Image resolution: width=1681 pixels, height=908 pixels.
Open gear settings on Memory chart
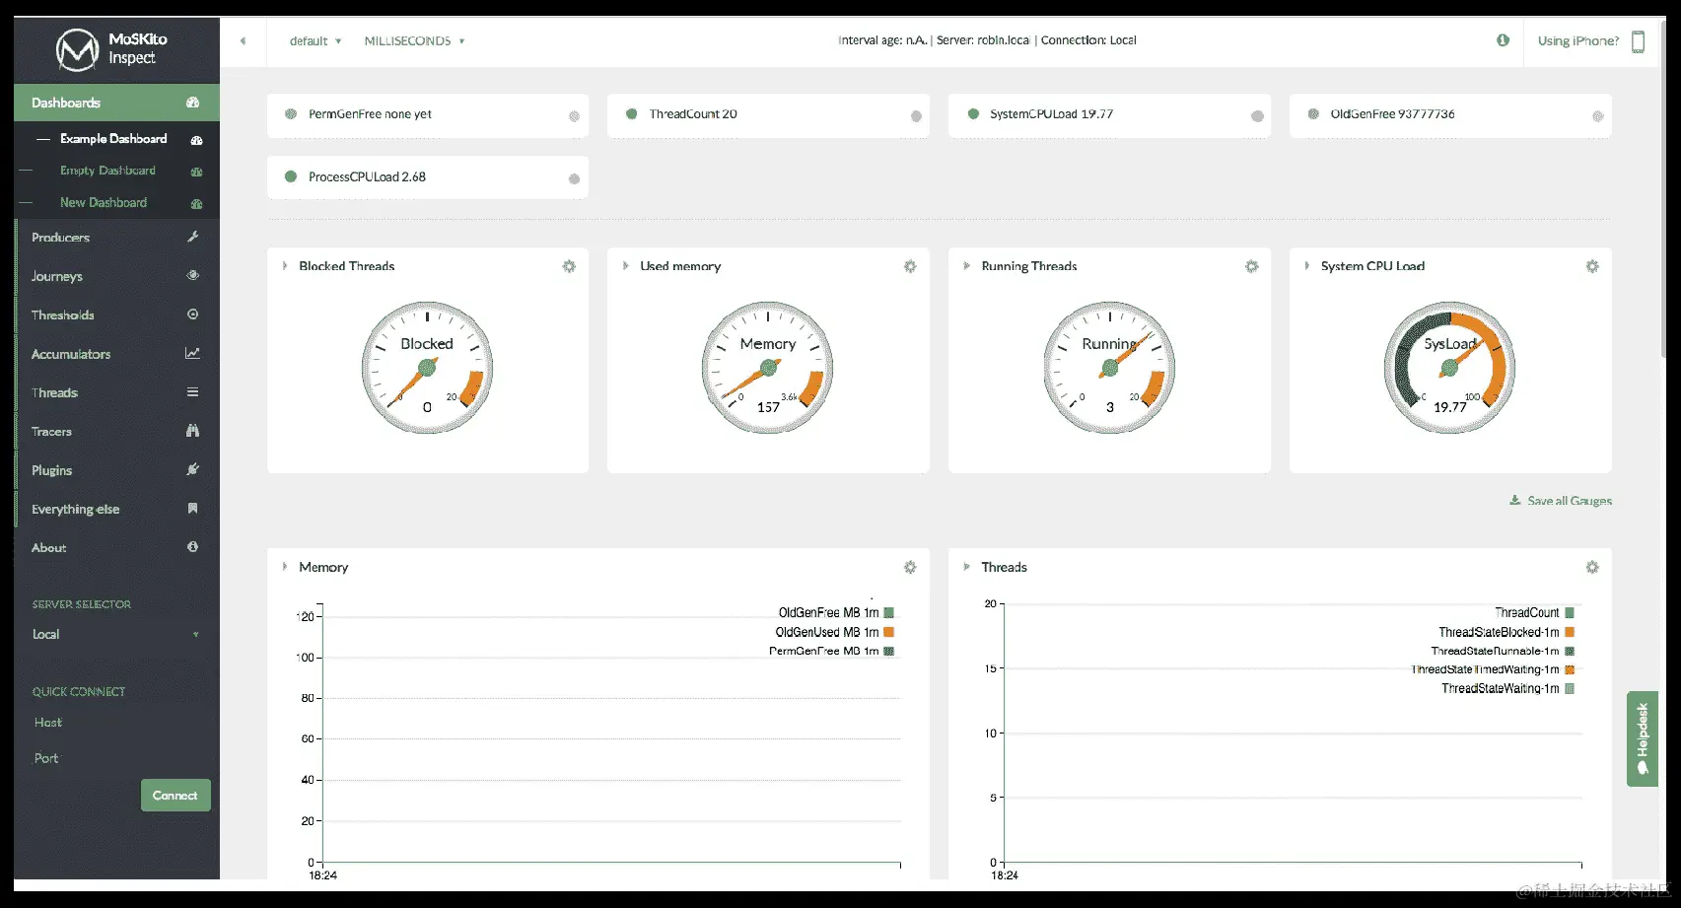pos(910,567)
